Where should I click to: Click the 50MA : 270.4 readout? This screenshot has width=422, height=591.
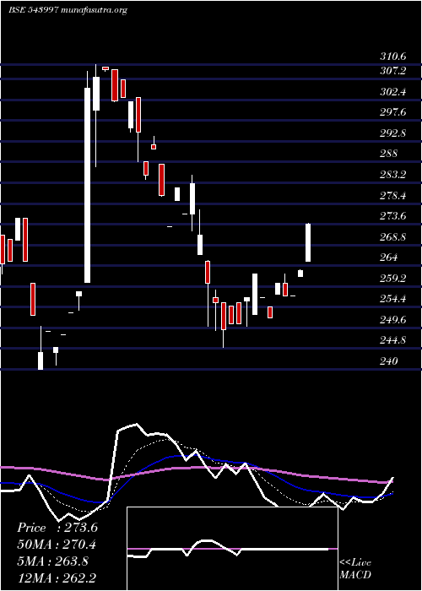(x=57, y=545)
